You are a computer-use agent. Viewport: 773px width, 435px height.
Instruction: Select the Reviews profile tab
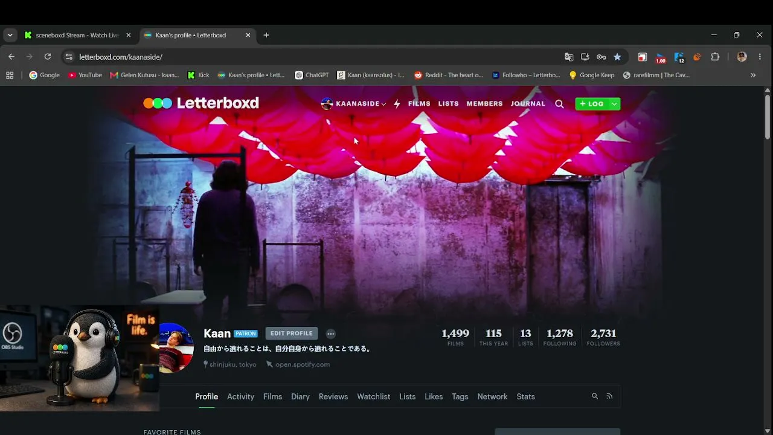tap(333, 396)
